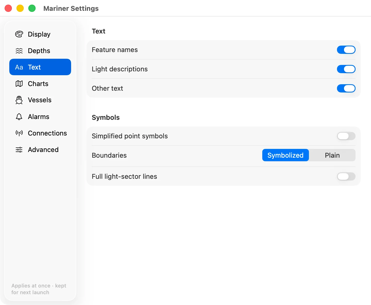This screenshot has width=371, height=305.
Task: Click the Other text label
Action: click(107, 88)
